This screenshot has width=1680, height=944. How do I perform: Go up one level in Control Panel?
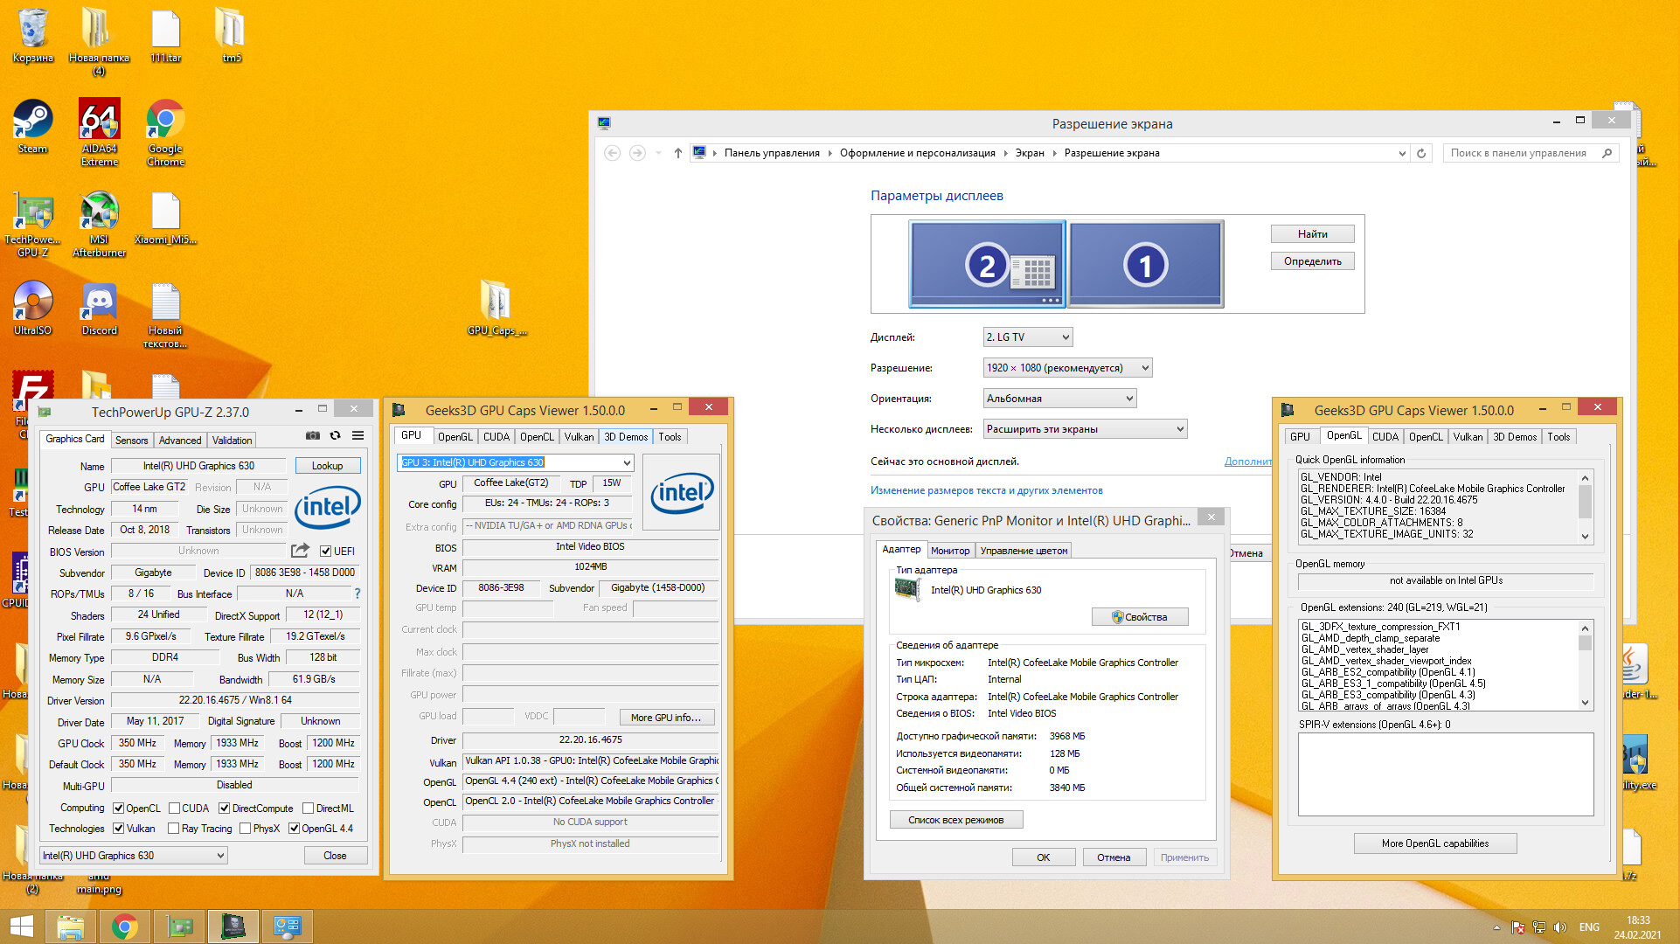click(x=677, y=153)
